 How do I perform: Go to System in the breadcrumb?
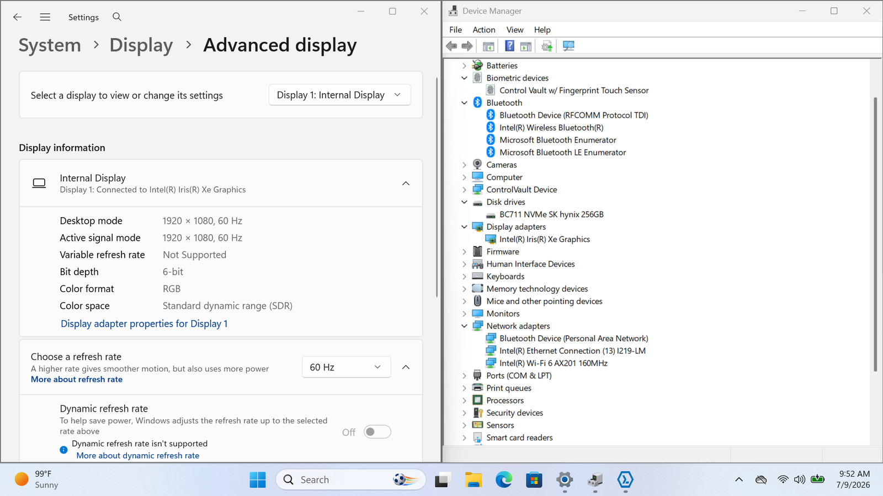tap(50, 45)
